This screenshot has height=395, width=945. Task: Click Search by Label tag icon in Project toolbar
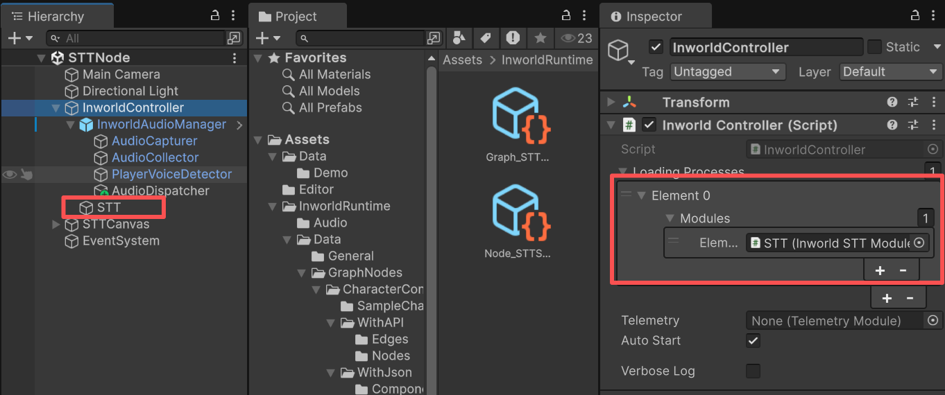(486, 38)
